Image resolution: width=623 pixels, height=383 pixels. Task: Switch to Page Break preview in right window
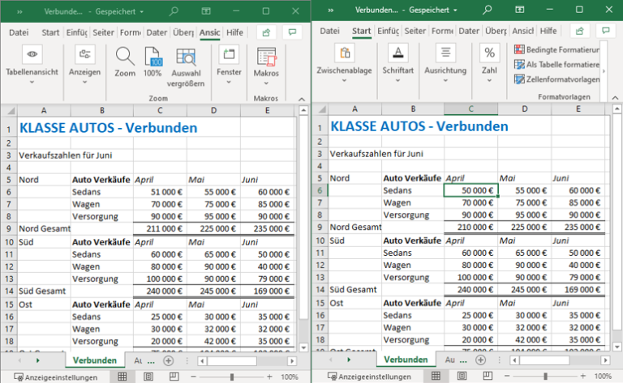click(x=488, y=376)
